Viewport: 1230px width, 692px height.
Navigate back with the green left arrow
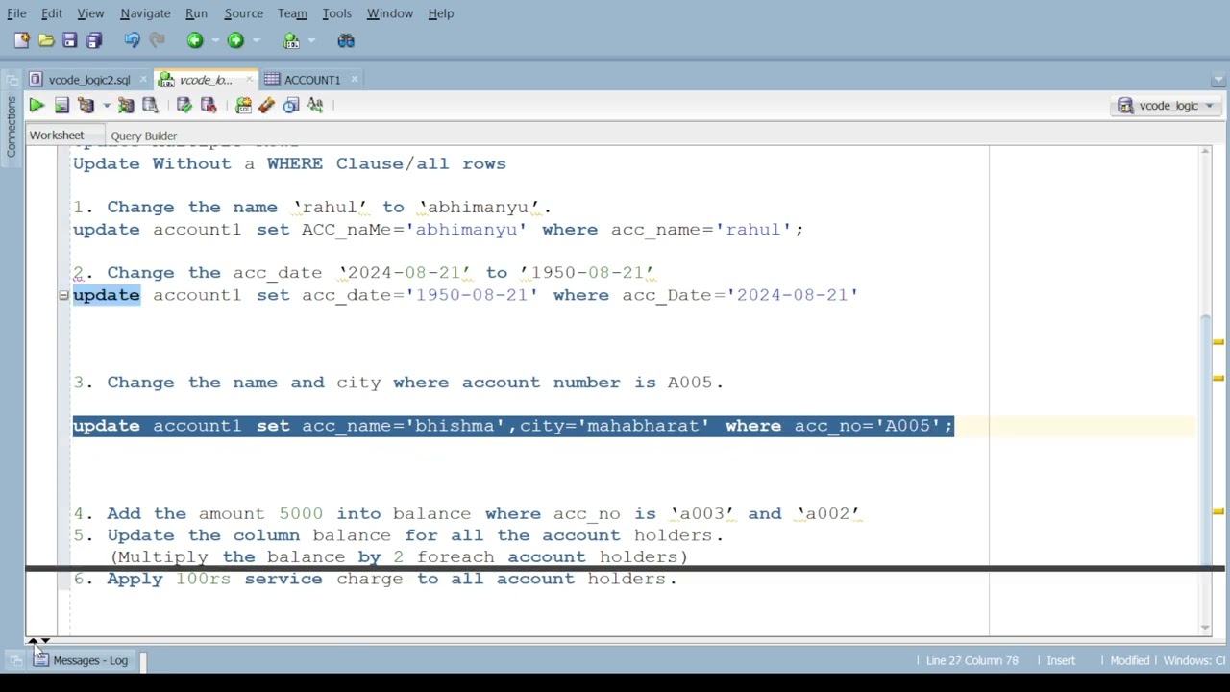pyautogui.click(x=195, y=40)
